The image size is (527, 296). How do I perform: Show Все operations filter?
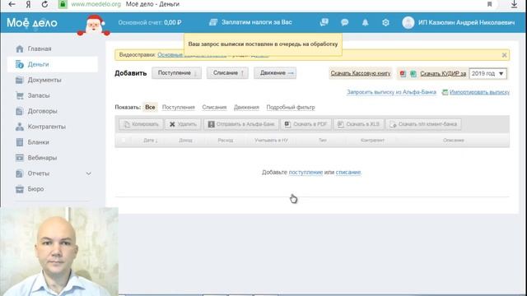pyautogui.click(x=150, y=107)
